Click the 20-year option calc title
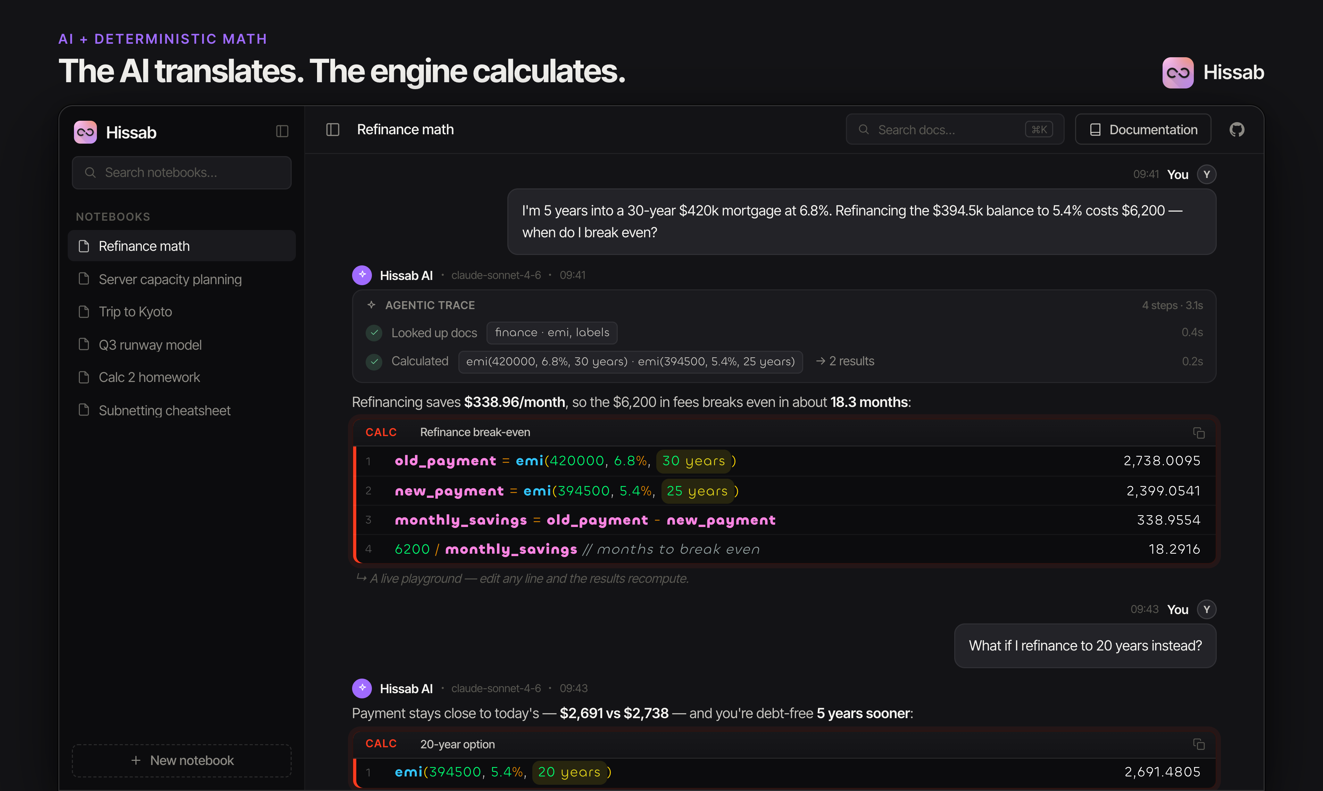This screenshot has width=1323, height=791. pyautogui.click(x=457, y=744)
